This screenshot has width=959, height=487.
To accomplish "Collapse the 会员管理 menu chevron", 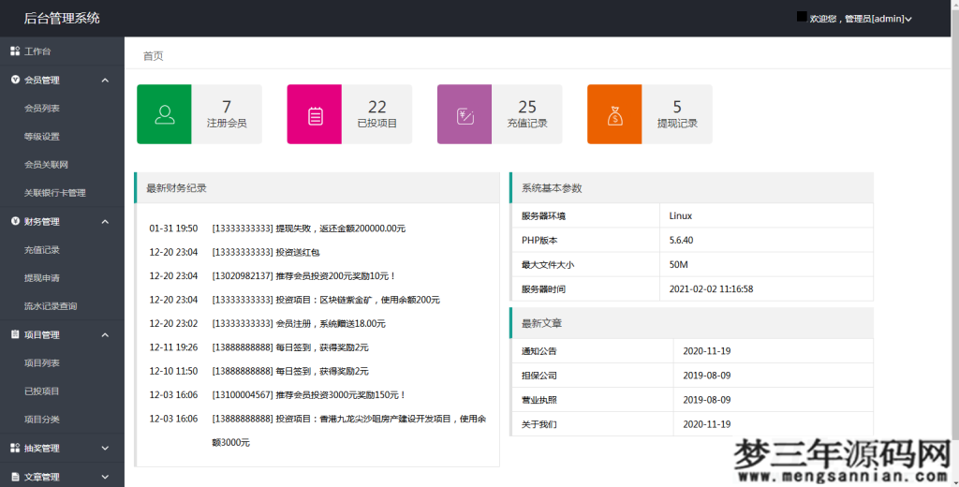I will [105, 81].
